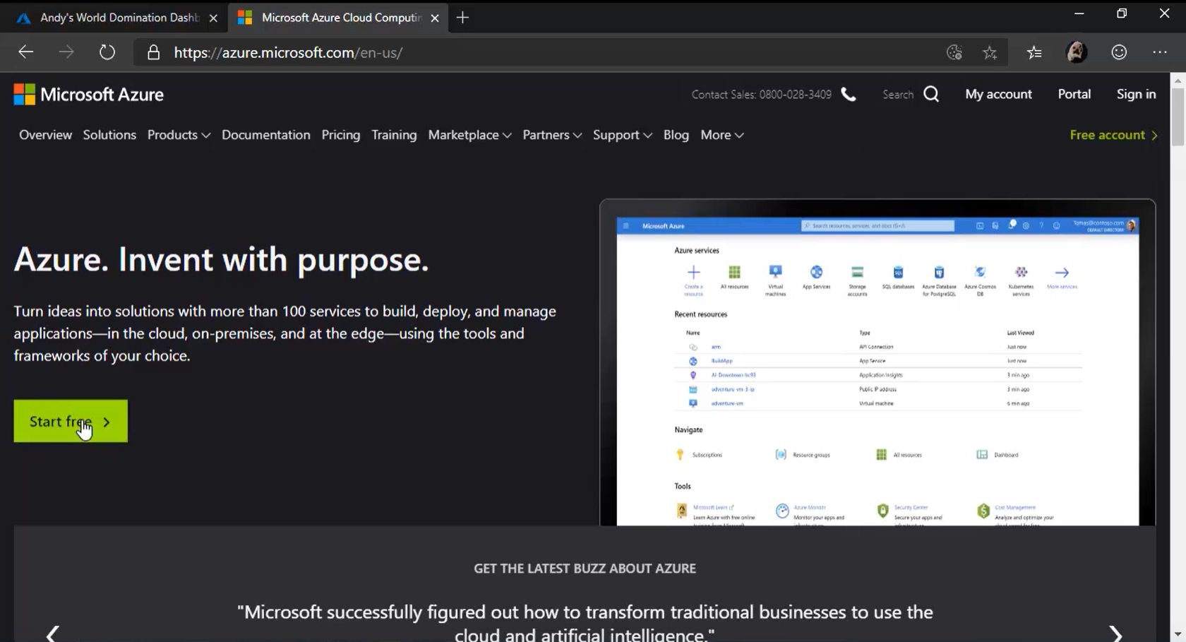
Task: Click the Azure portal preview image
Action: pyautogui.click(x=877, y=362)
